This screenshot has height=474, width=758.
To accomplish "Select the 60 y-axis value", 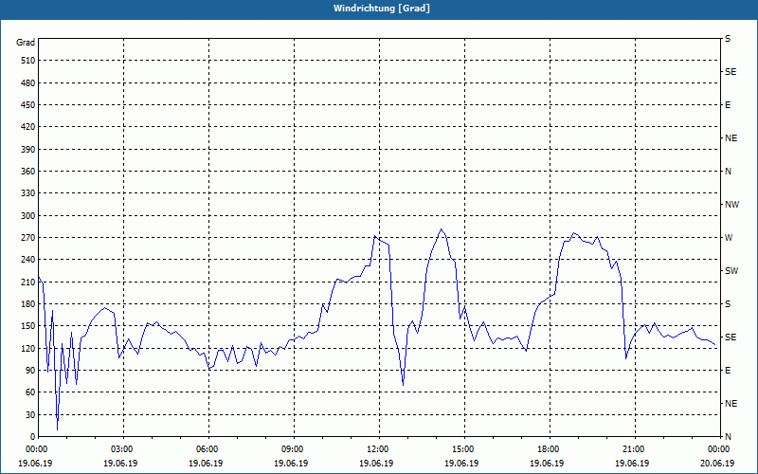I will tap(29, 392).
